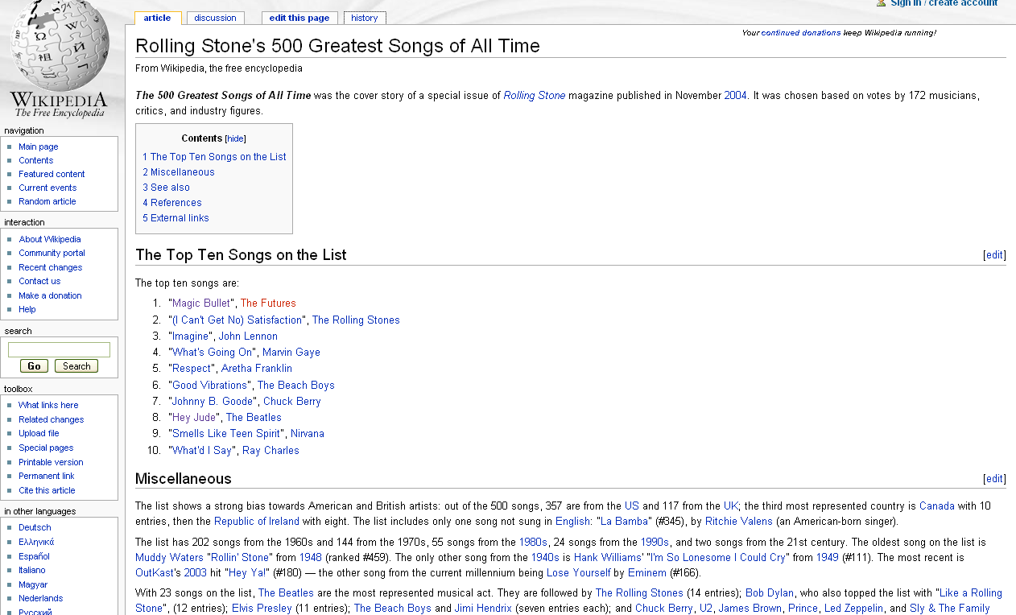Click the red 'The Futures' link
The image size is (1016, 615).
coord(268,303)
